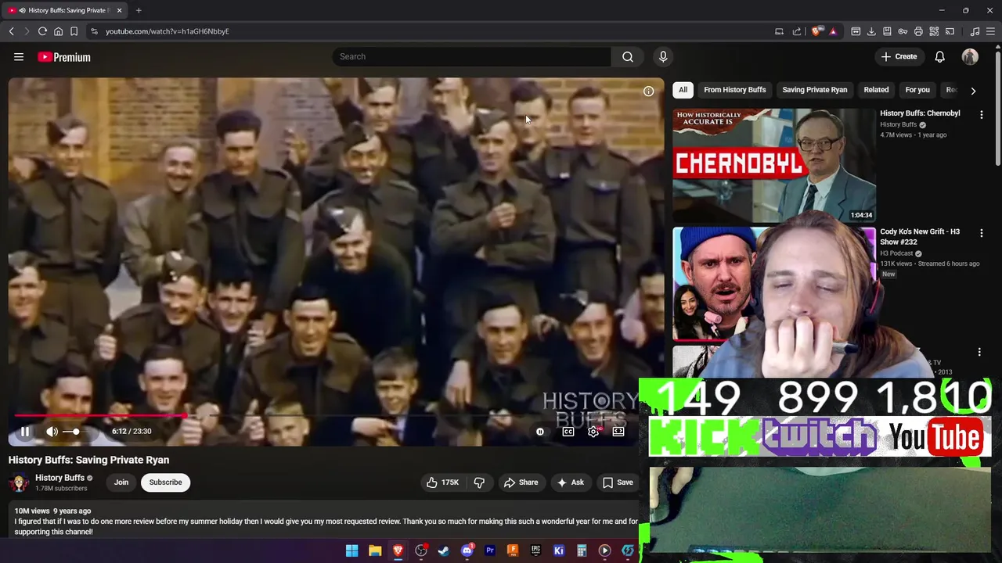
Task: Click the YouTube search input field
Action: [472, 56]
